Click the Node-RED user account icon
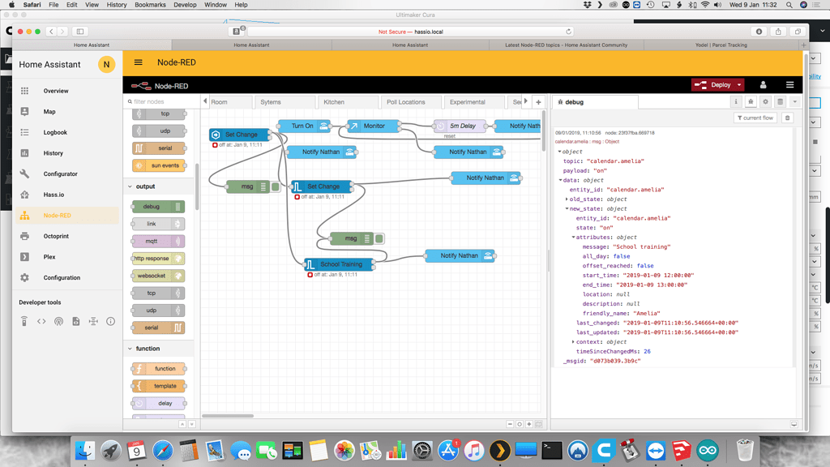The width and height of the screenshot is (830, 467). click(763, 85)
